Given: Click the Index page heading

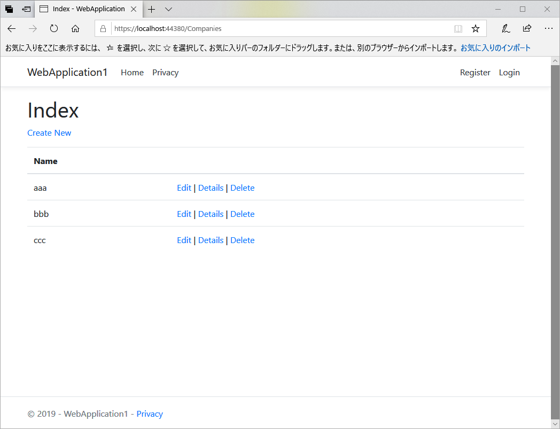Looking at the screenshot, I should (x=53, y=110).
